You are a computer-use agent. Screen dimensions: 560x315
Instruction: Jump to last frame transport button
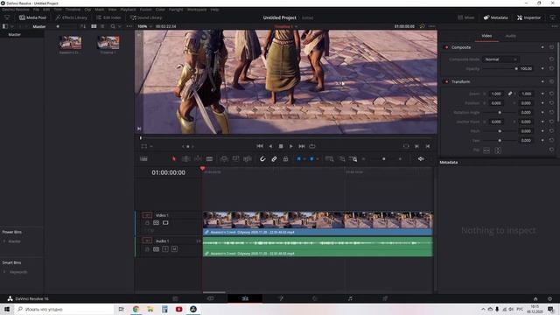pos(302,146)
